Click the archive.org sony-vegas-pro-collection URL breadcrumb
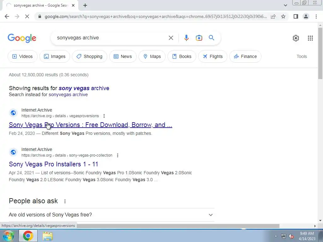Image resolution: width=323 pixels, height=242 pixels. point(67,155)
